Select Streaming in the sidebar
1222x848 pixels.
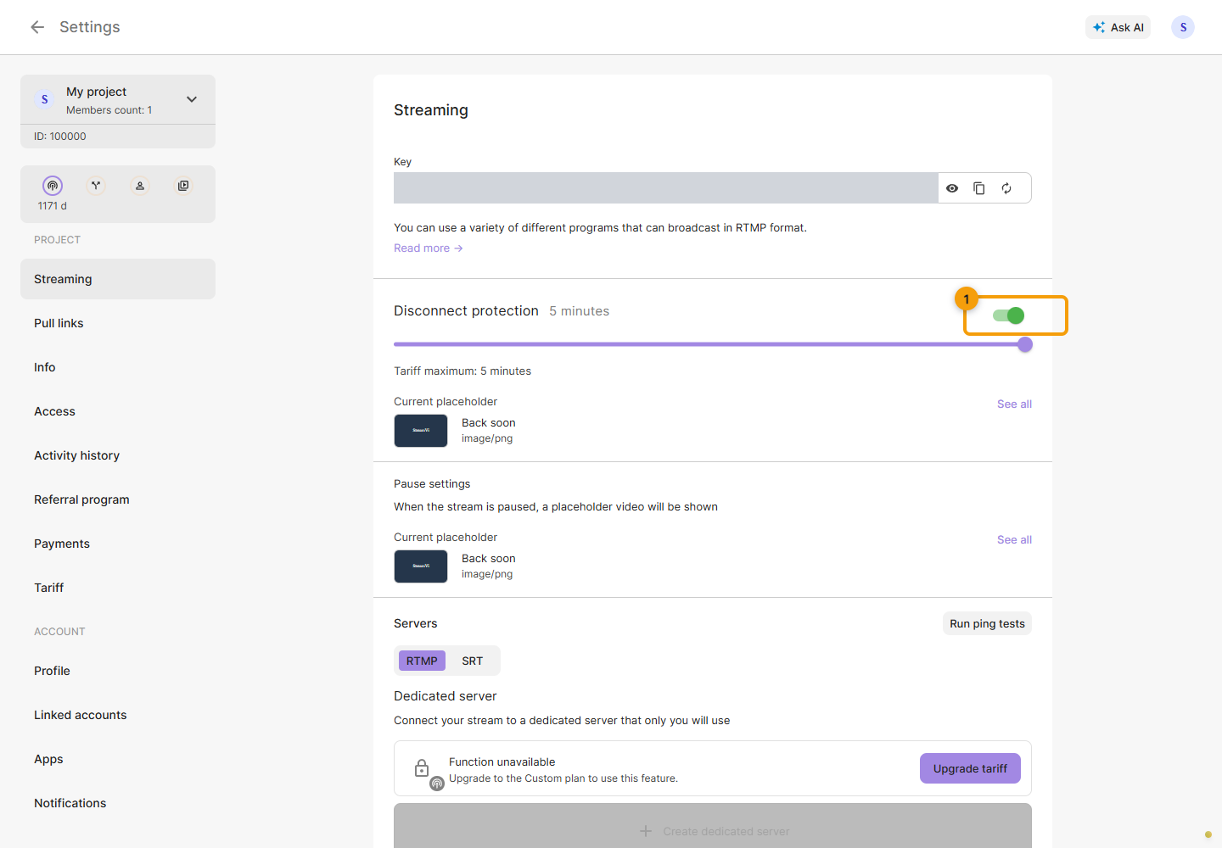(118, 279)
